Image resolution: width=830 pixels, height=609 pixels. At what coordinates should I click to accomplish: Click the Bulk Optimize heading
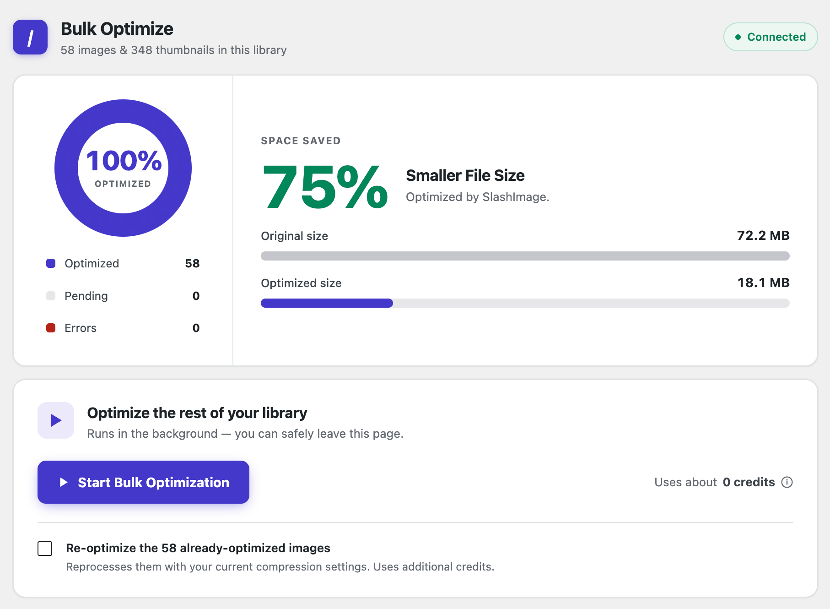tap(117, 29)
